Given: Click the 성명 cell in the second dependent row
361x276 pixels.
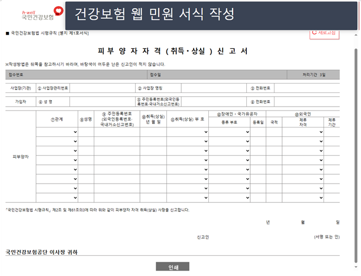Looking at the screenshot, I should pos(86,141).
